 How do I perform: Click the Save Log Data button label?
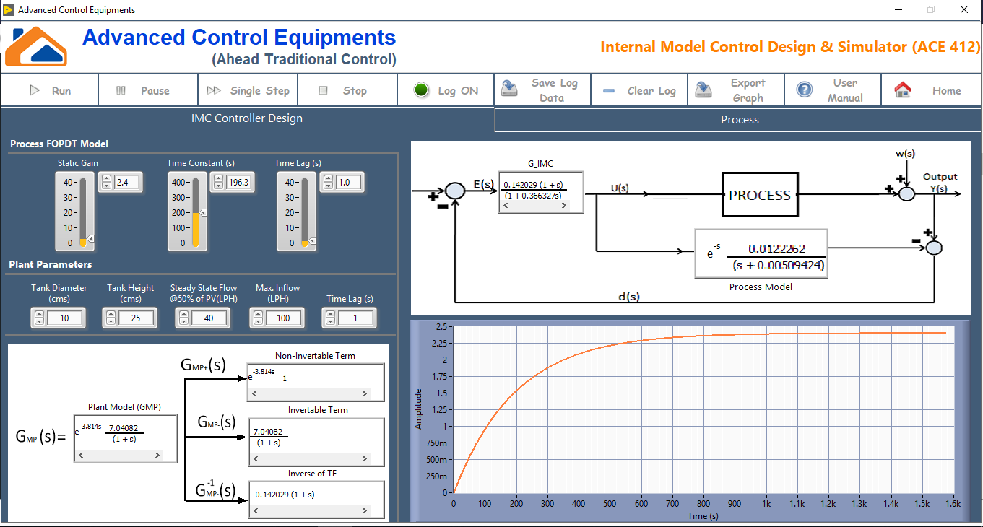click(x=555, y=90)
